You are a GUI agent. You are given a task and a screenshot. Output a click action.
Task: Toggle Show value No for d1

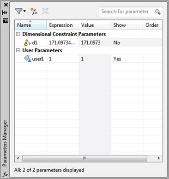point(117,42)
